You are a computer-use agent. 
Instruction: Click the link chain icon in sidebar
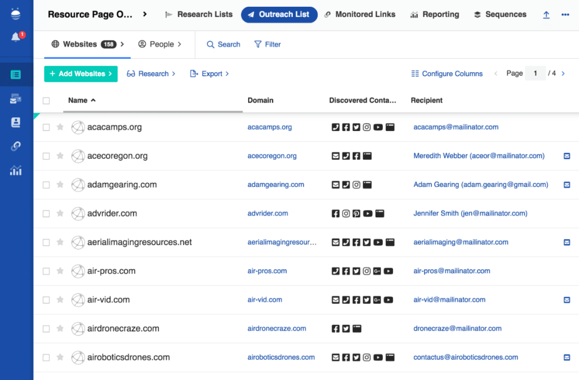(16, 146)
